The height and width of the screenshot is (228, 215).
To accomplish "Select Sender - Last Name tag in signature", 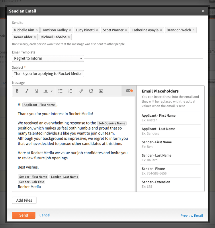I will click(x=64, y=177).
